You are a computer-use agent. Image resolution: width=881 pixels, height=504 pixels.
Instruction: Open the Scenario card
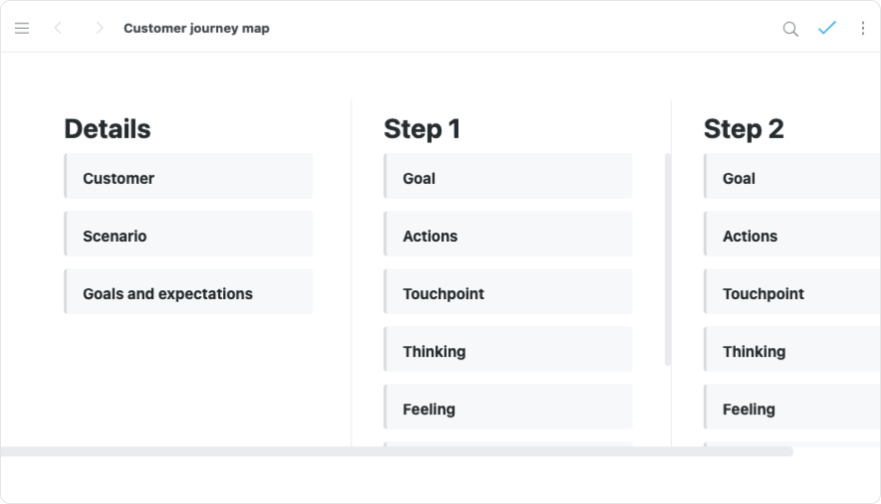pos(188,235)
